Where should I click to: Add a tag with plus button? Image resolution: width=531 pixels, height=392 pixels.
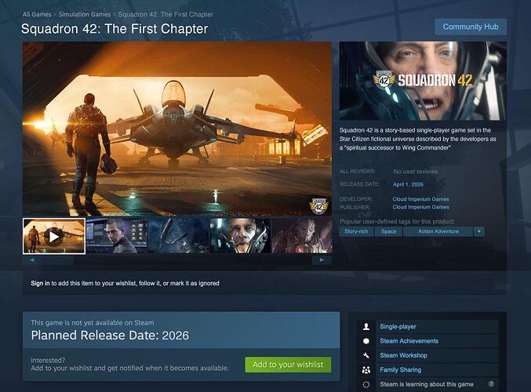(479, 231)
